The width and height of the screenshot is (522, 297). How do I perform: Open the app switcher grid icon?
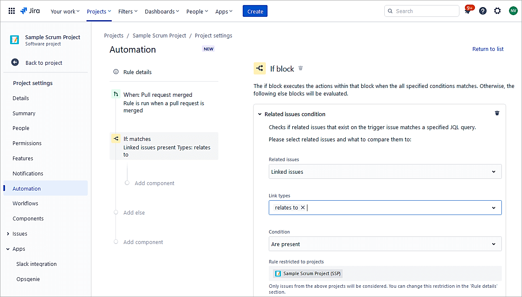(12, 11)
